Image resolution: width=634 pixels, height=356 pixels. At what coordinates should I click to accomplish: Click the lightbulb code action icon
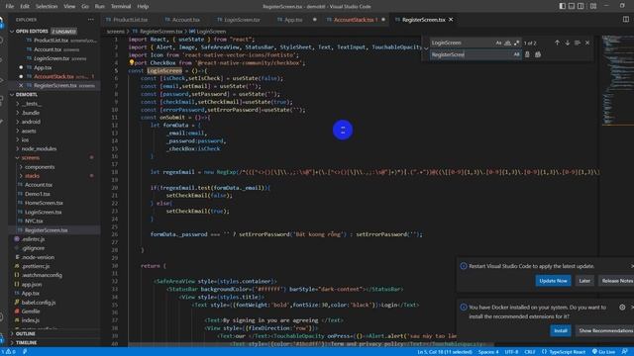132,62
